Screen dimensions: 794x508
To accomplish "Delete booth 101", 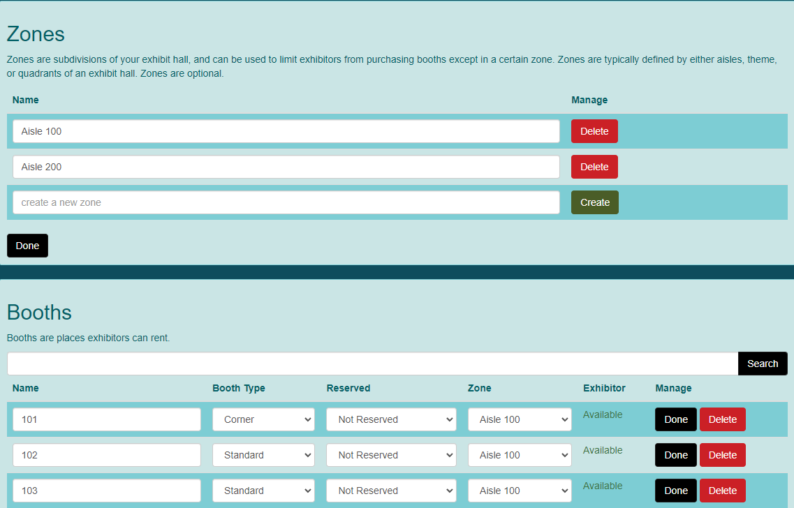I will (723, 419).
